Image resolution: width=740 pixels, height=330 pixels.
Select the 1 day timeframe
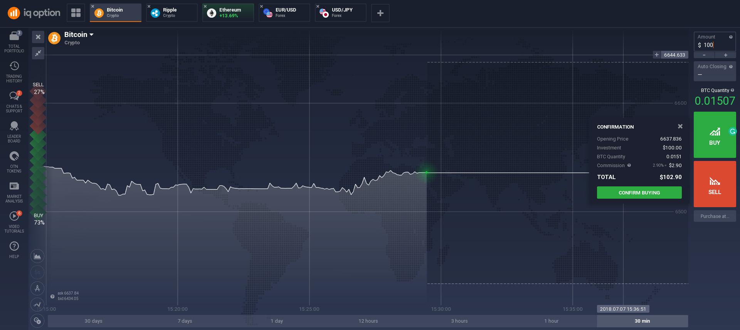pos(277,321)
